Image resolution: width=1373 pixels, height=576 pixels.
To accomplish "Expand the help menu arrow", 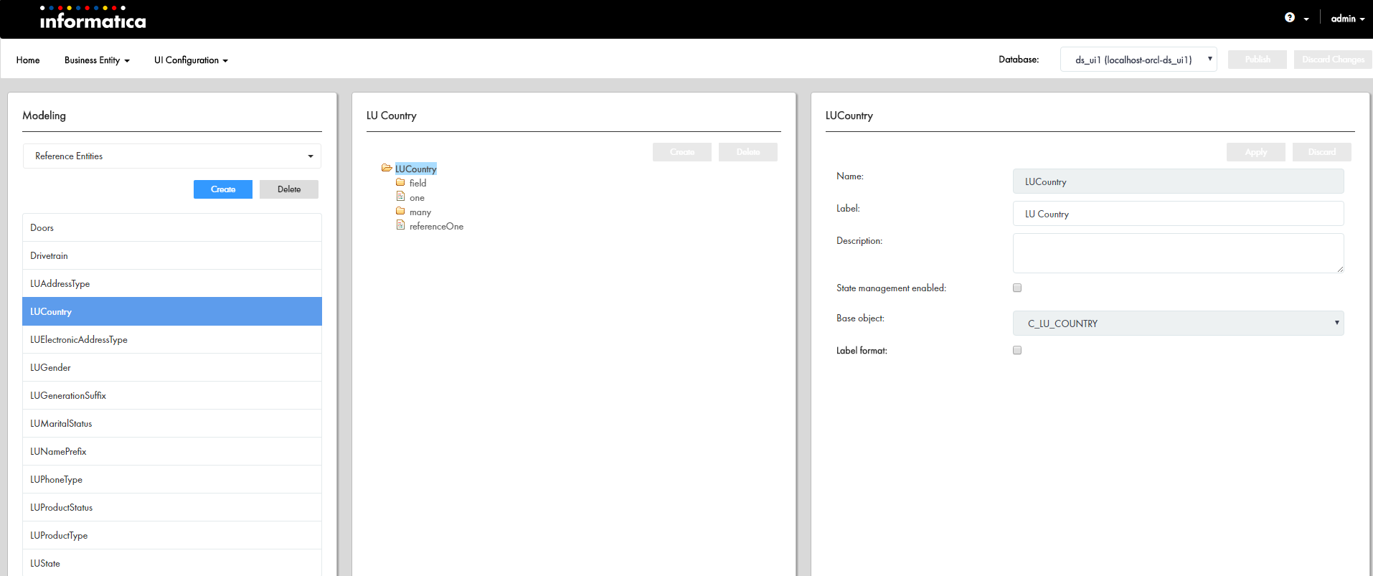I will point(1306,19).
